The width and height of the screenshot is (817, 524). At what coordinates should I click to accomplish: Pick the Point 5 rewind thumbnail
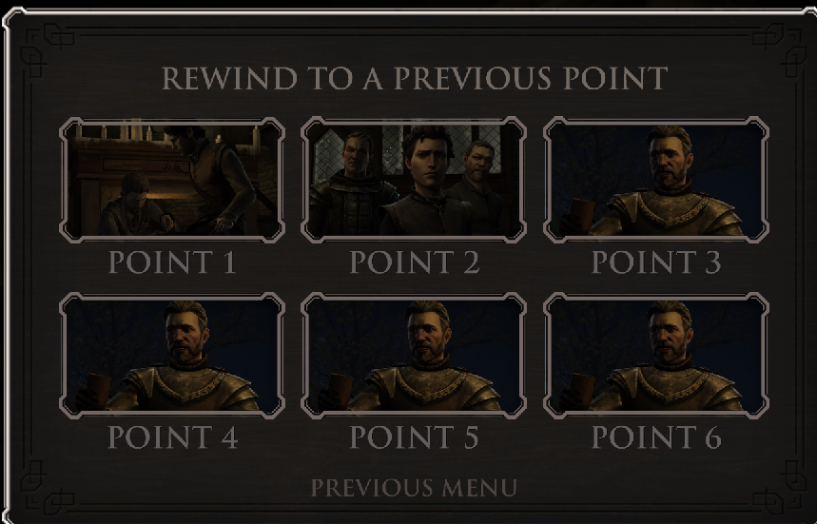pyautogui.click(x=414, y=356)
